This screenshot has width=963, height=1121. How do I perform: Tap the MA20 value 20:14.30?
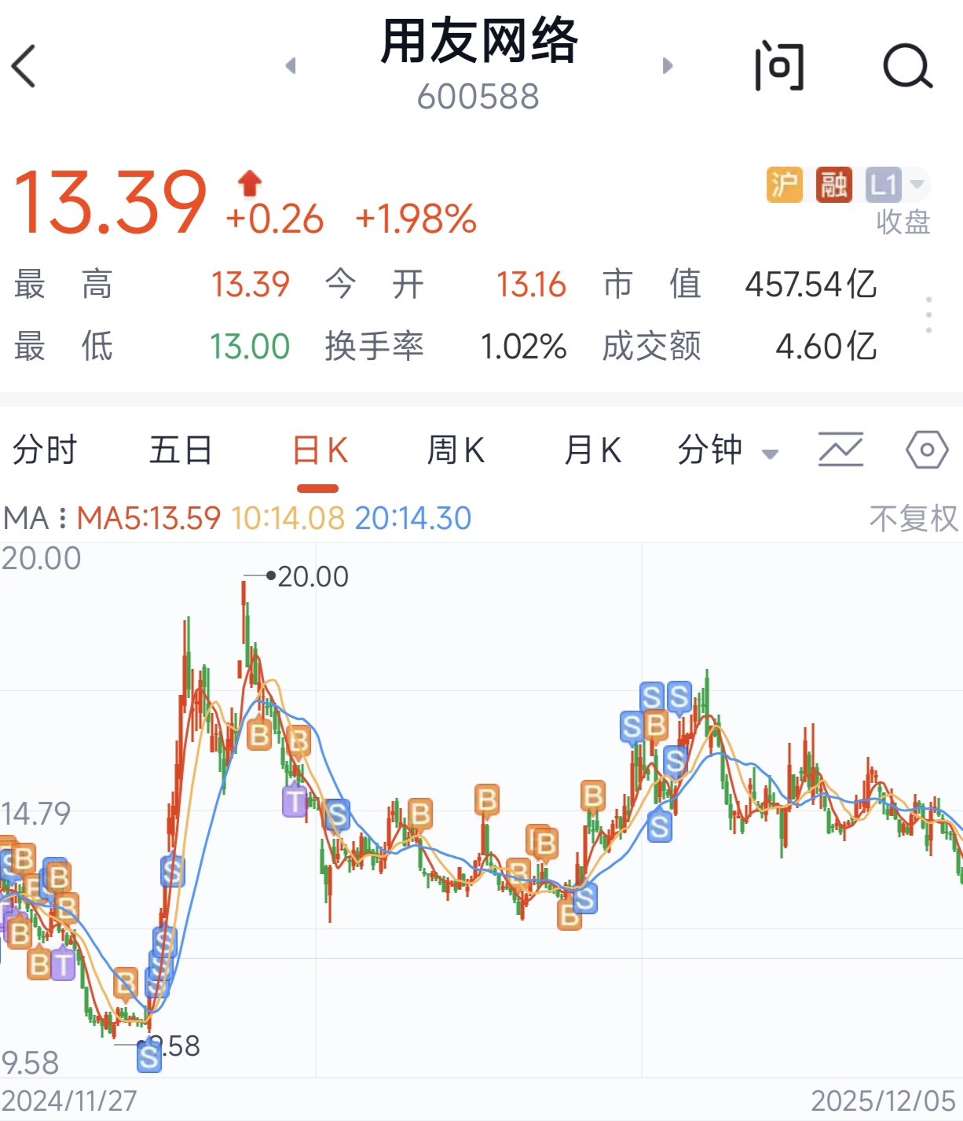pos(413,518)
